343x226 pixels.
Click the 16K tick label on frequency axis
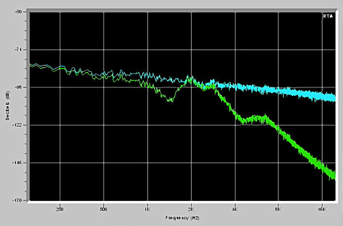(322, 209)
